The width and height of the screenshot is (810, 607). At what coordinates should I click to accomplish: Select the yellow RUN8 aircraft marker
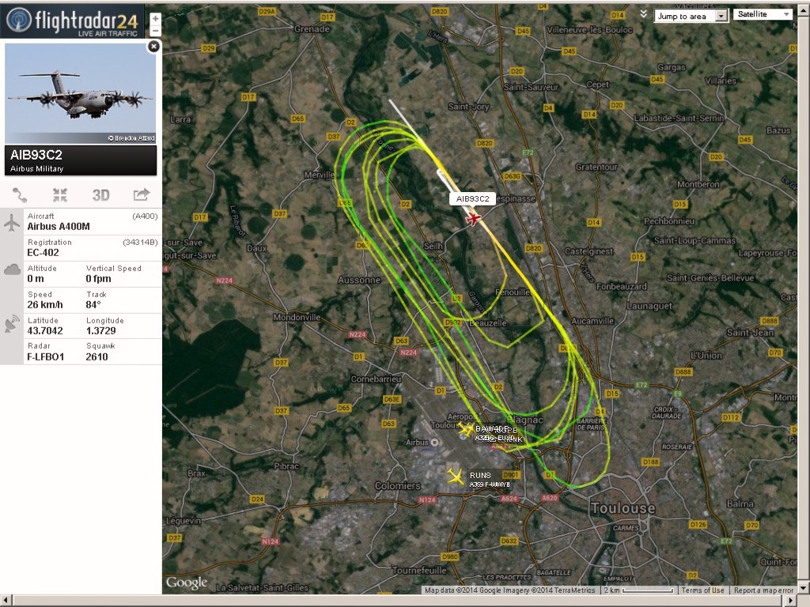point(456,477)
